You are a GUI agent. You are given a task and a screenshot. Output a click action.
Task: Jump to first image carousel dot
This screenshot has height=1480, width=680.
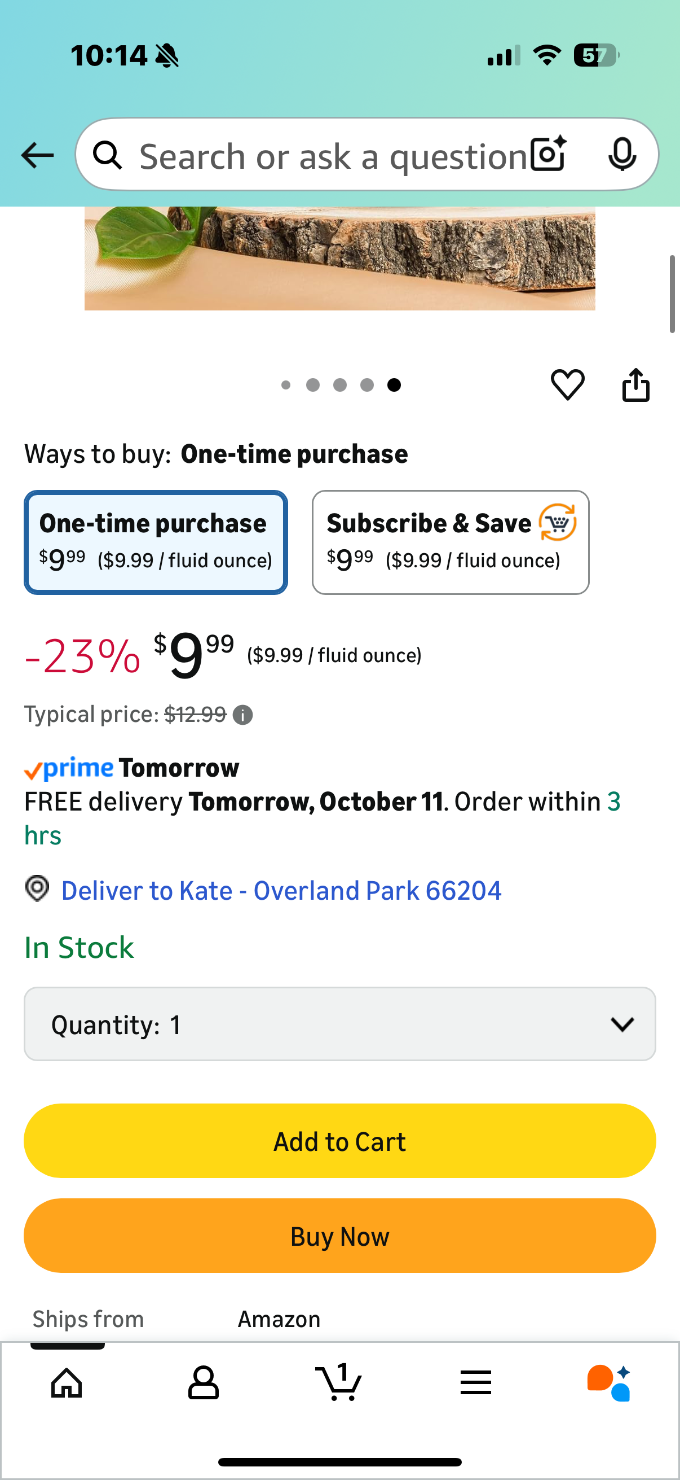point(286,385)
